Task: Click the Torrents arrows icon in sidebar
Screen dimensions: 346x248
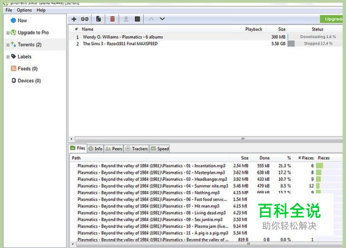Action: click(x=13, y=44)
